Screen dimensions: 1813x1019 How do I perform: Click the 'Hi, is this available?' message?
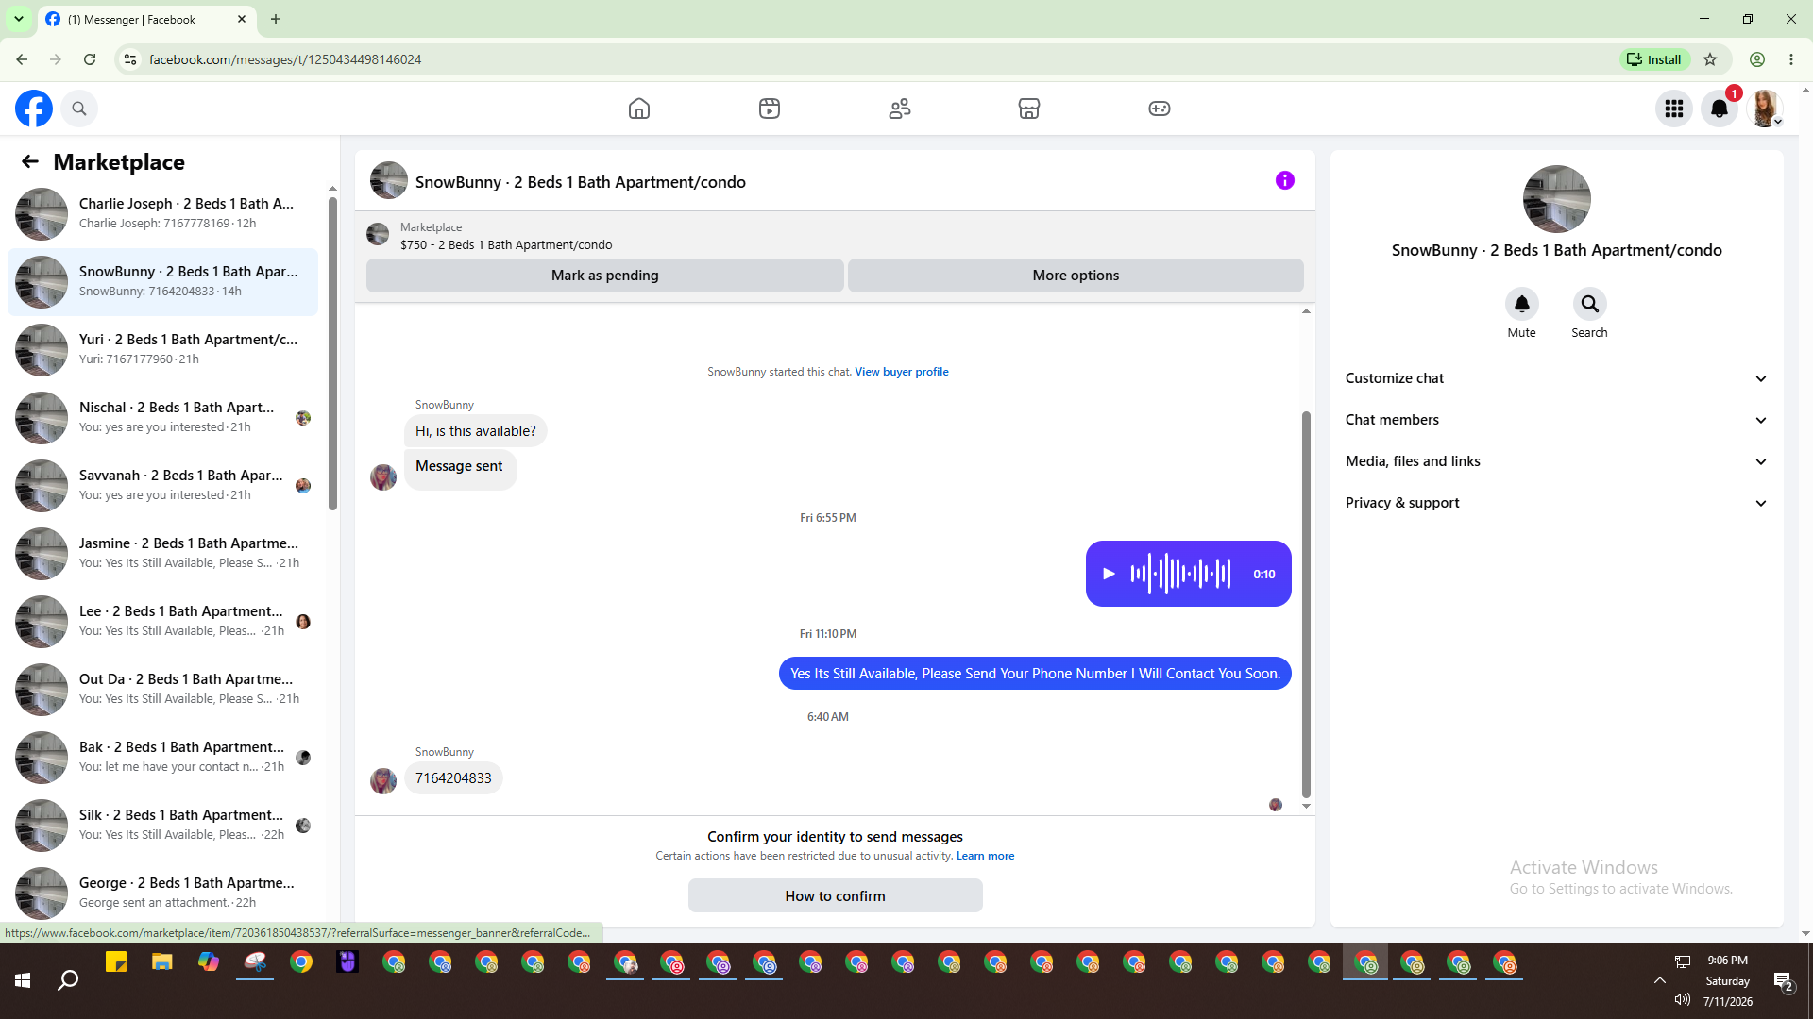tap(475, 431)
